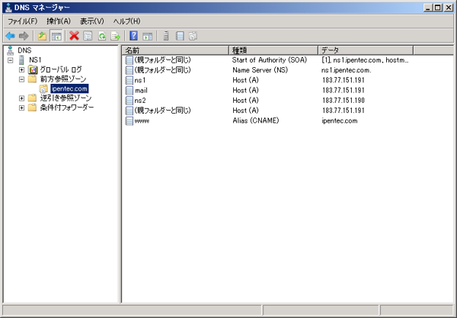Expand the 逆引き参照ゾーン node
457x318 pixels.
coord(21,98)
